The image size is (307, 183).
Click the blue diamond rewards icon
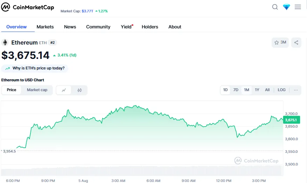pyautogui.click(x=286, y=7)
